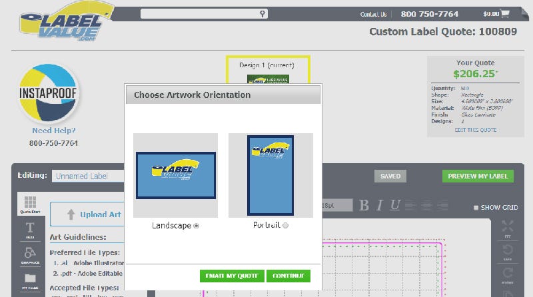Toggle Bold text formatting
This screenshot has width=533, height=297.
(364, 205)
